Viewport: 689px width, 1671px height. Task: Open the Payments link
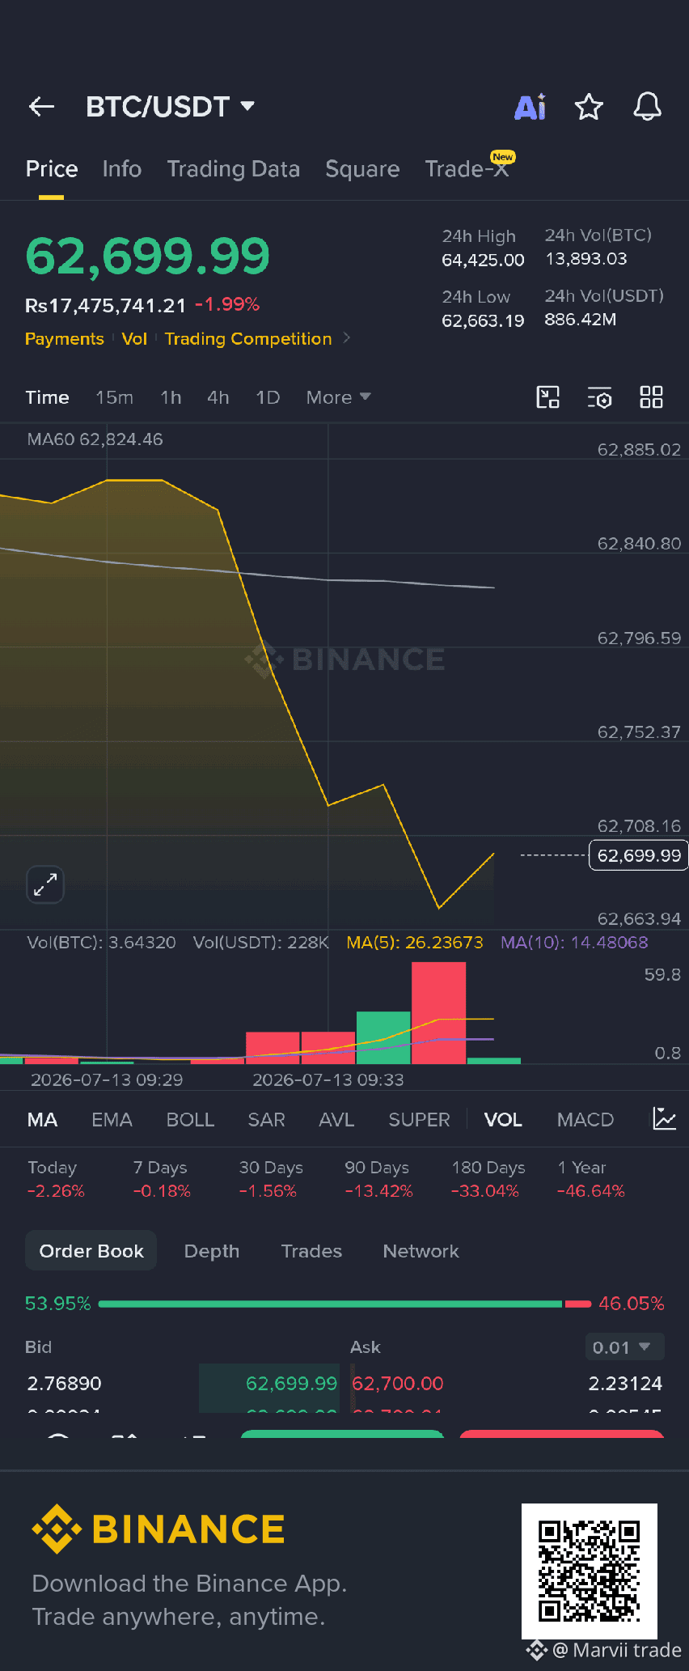(x=65, y=338)
